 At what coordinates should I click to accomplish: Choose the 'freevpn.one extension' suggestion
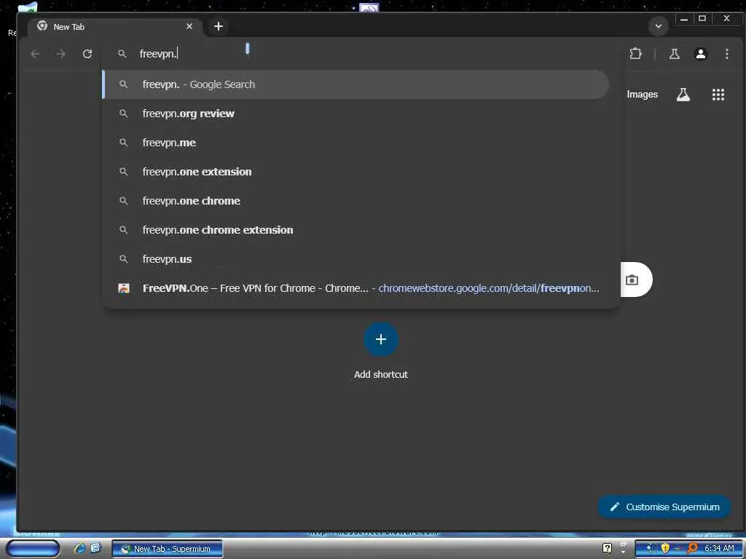click(356, 172)
